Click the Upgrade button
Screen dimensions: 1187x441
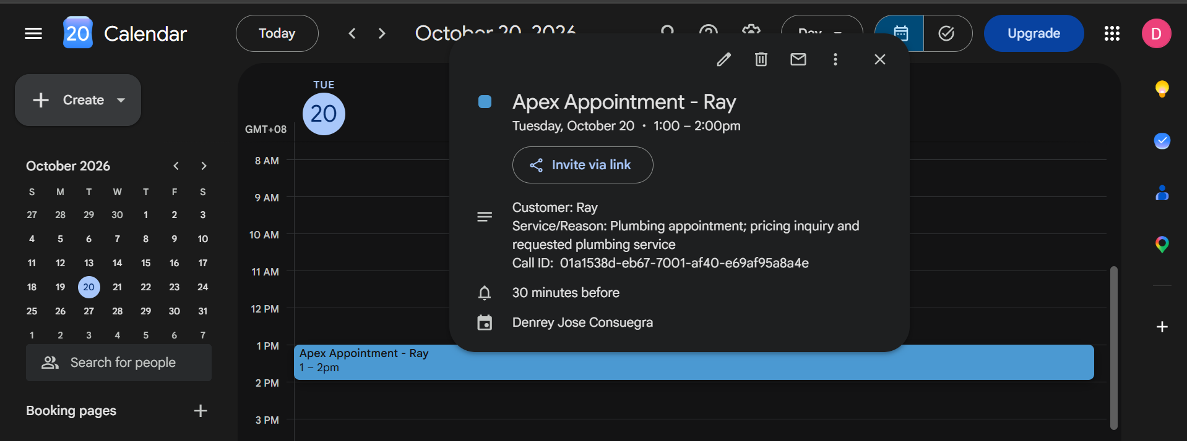tap(1034, 33)
